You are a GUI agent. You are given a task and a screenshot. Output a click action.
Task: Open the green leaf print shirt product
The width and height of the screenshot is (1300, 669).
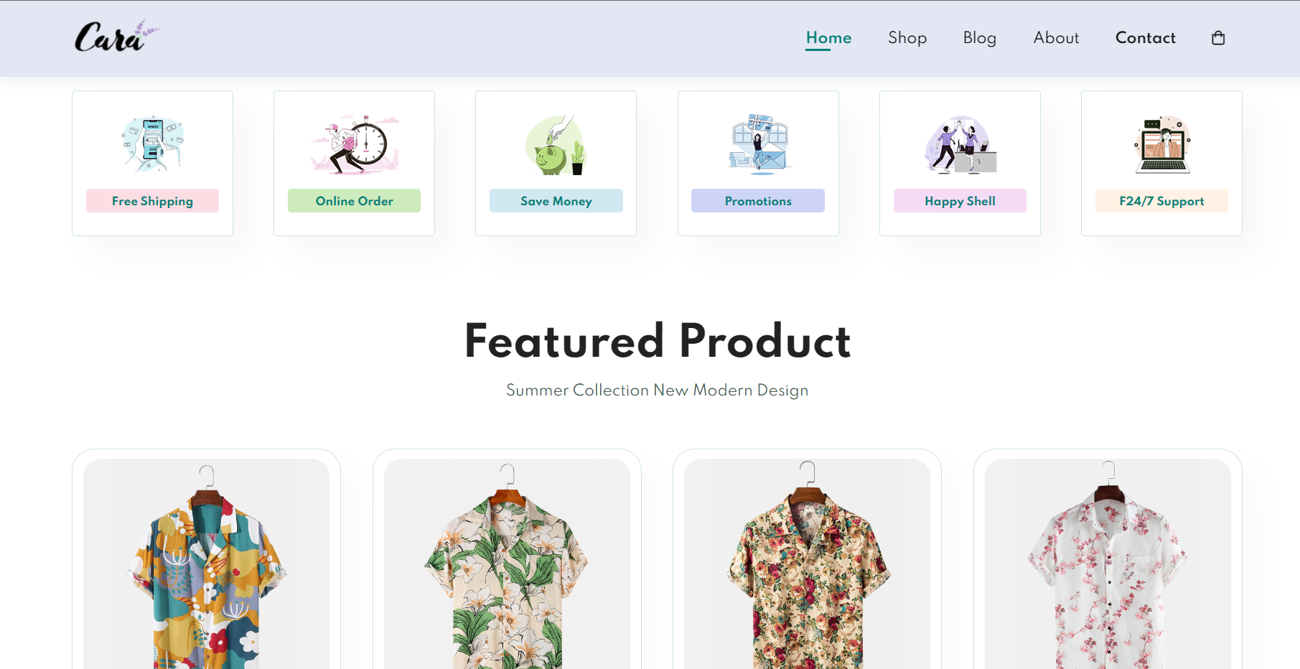coord(507,567)
